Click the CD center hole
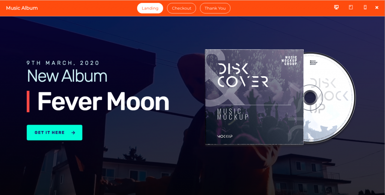This screenshot has height=195, width=385. tap(310, 97)
